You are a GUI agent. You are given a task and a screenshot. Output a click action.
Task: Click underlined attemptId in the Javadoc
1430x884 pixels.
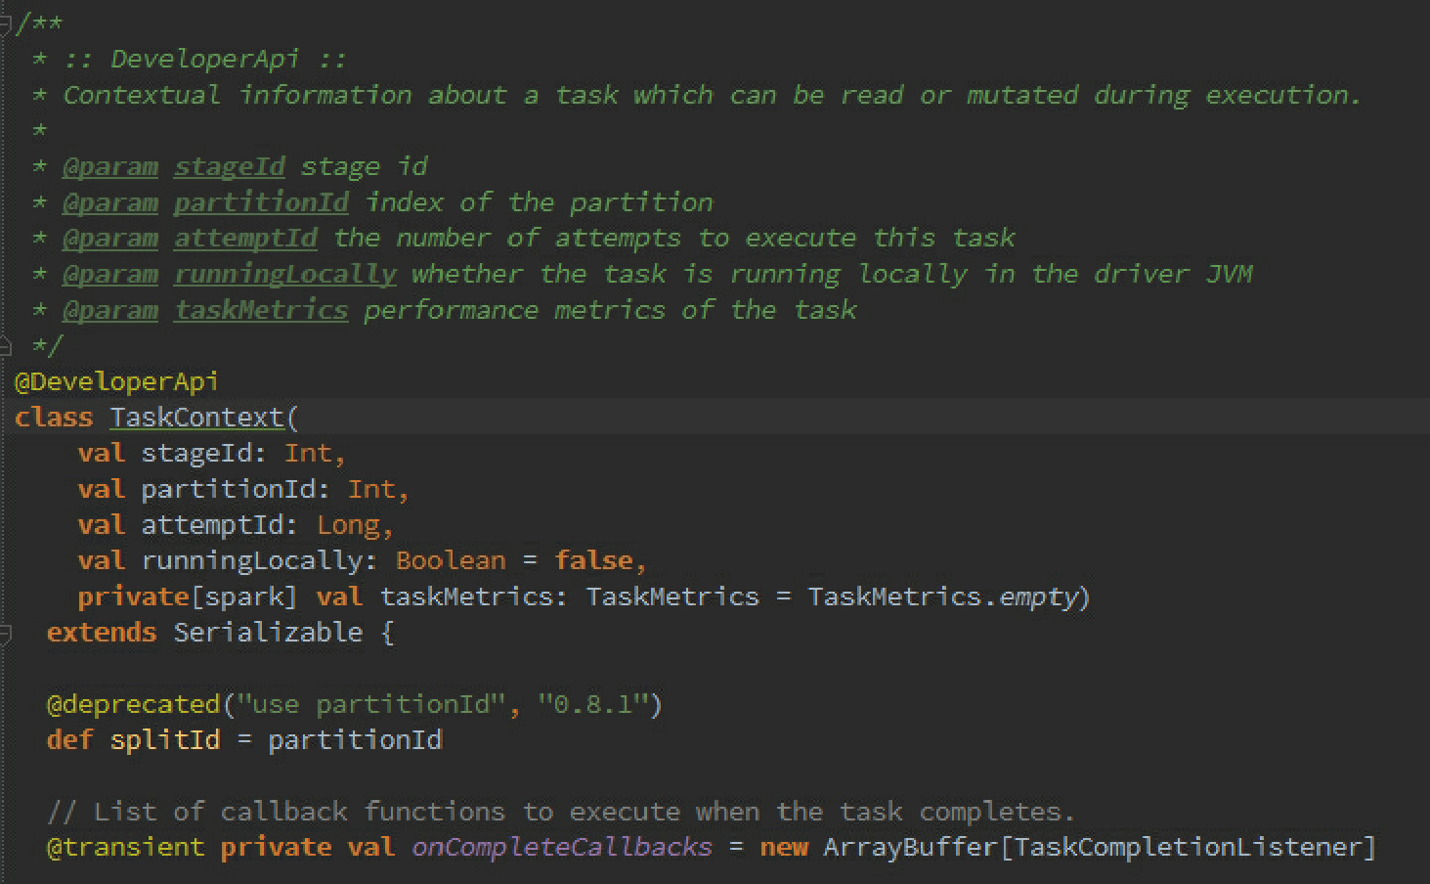point(245,239)
